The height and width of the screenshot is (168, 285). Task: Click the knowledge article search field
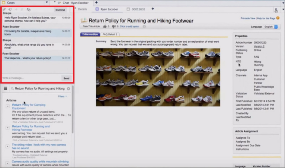pos(40,89)
